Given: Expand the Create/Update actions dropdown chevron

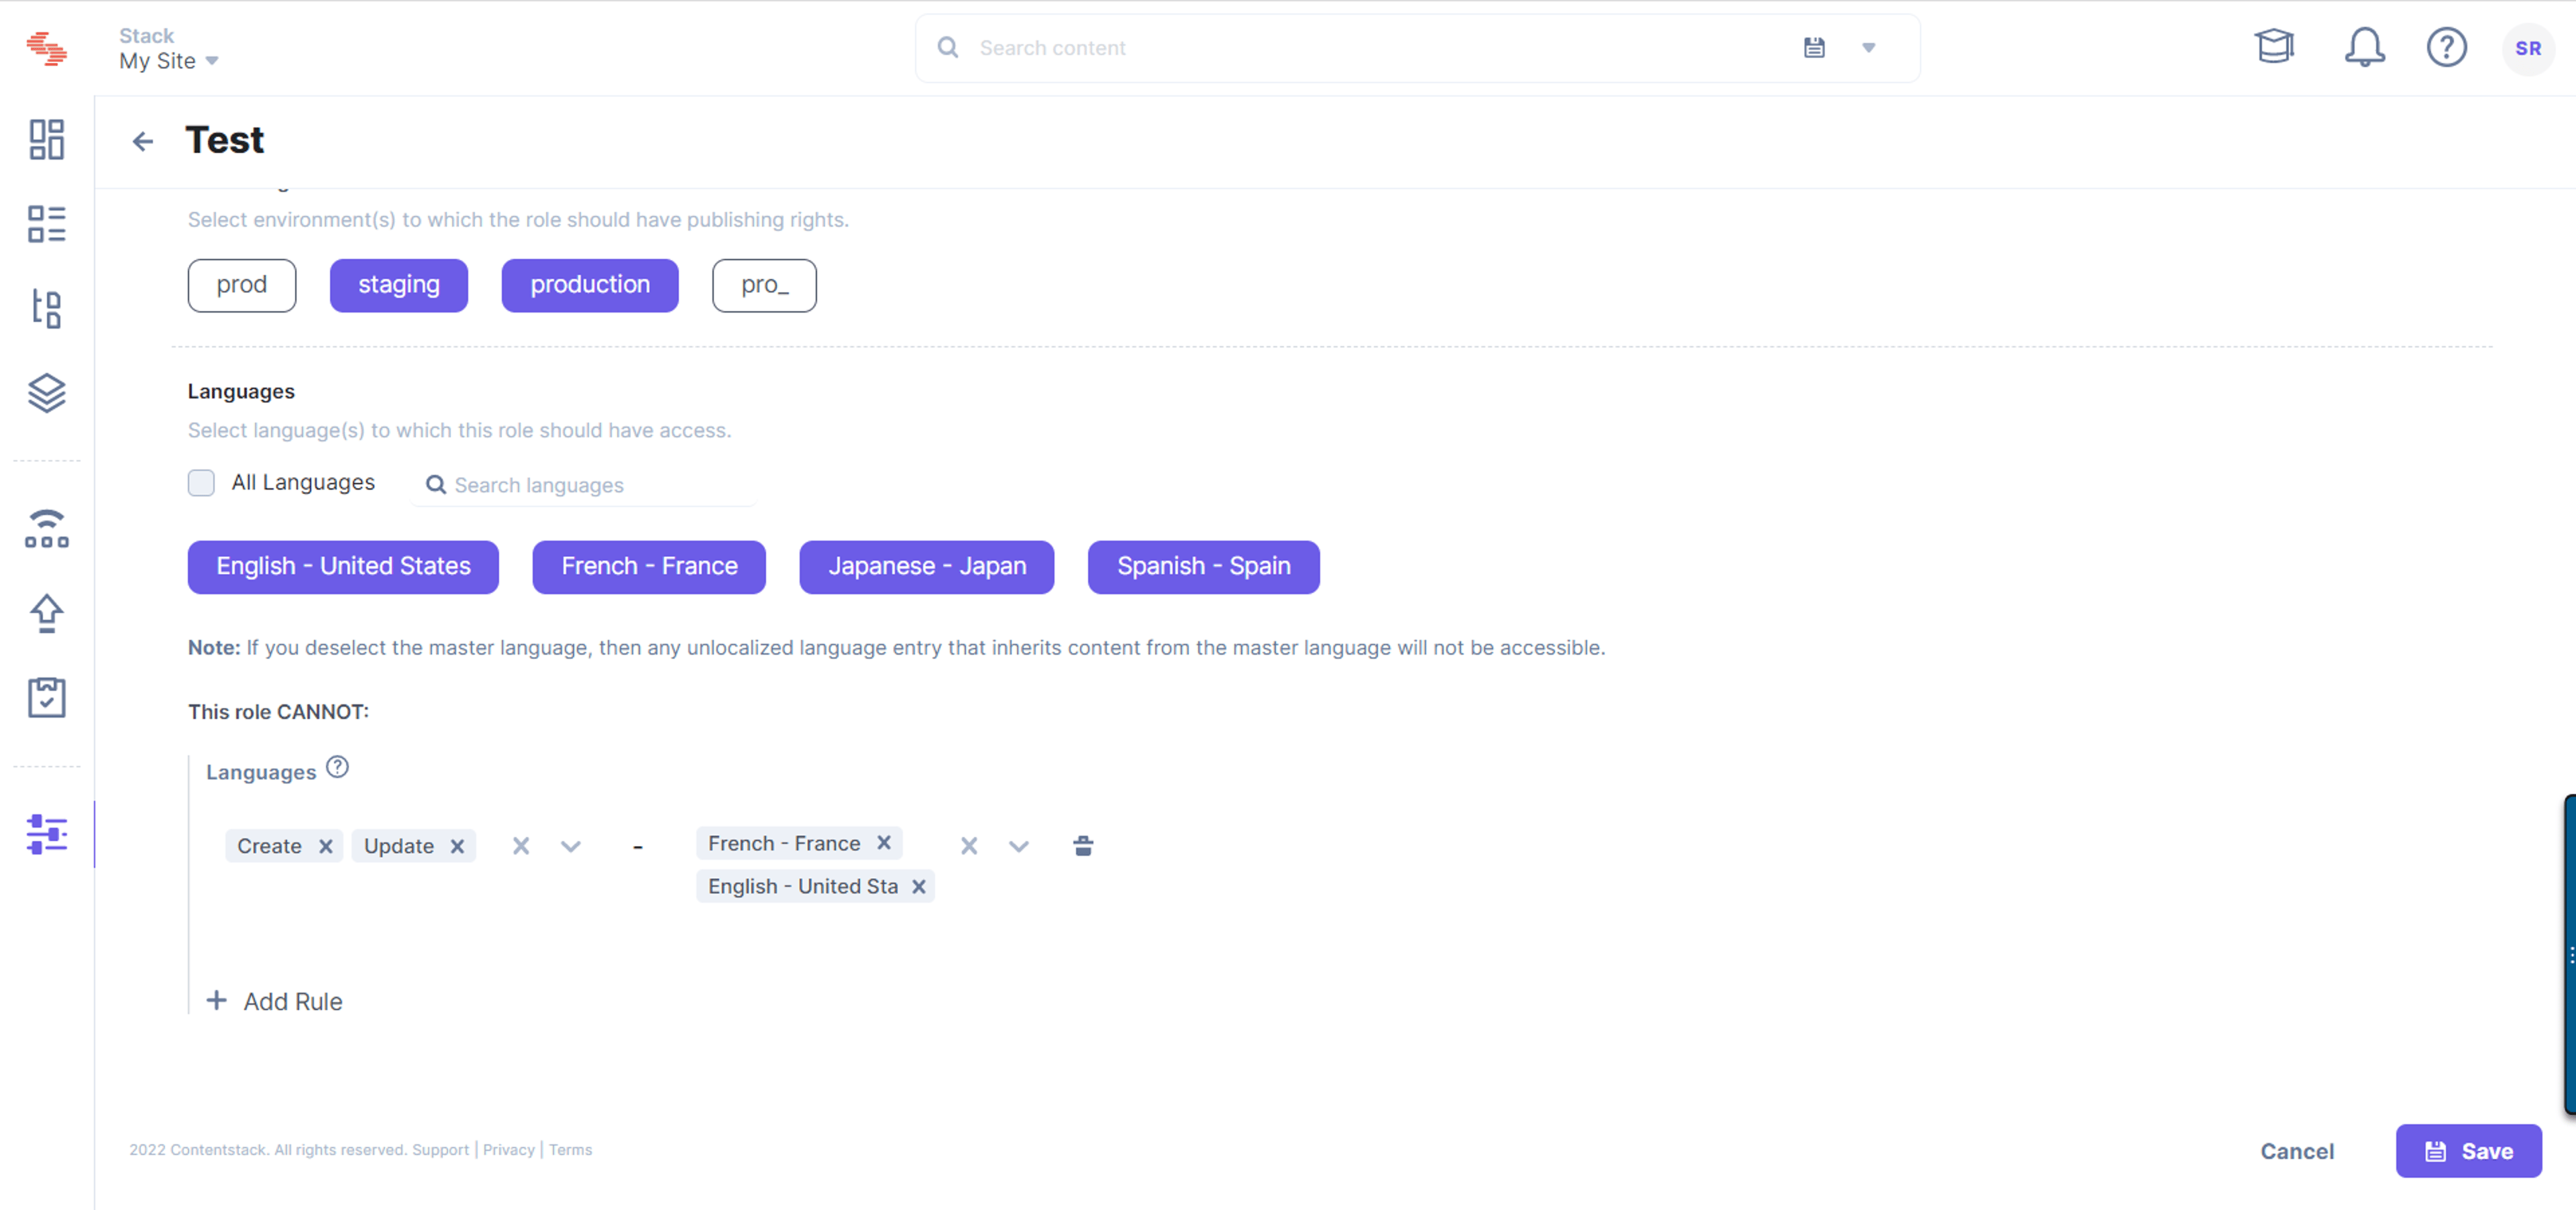Looking at the screenshot, I should (x=571, y=847).
